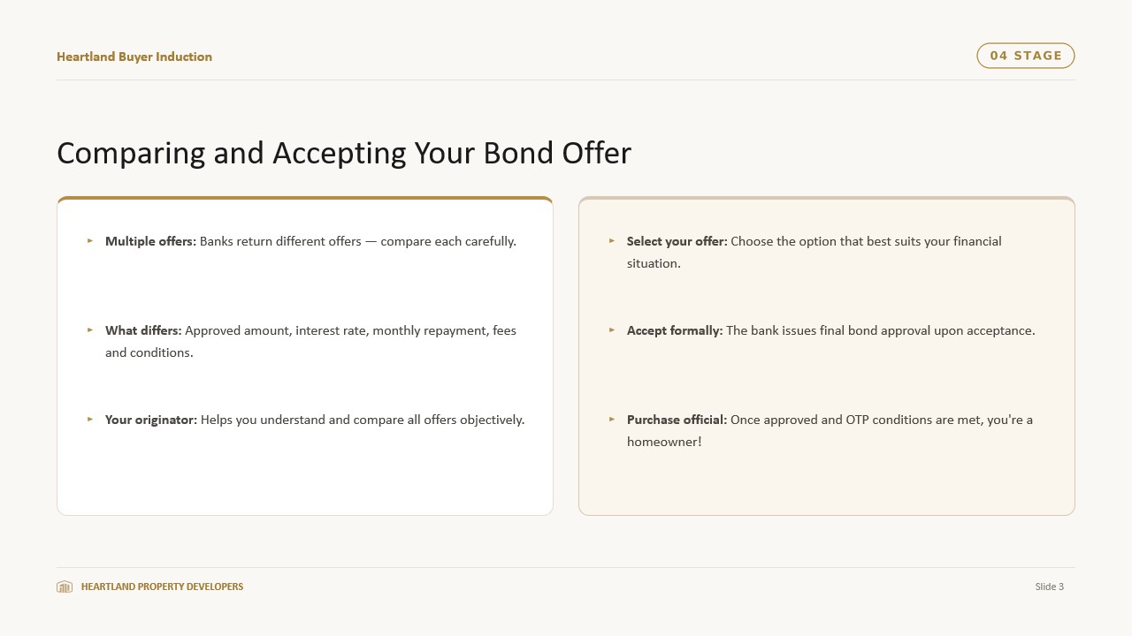Click the arrow bullet beside Select your offer
The height and width of the screenshot is (636, 1132).
click(x=612, y=240)
